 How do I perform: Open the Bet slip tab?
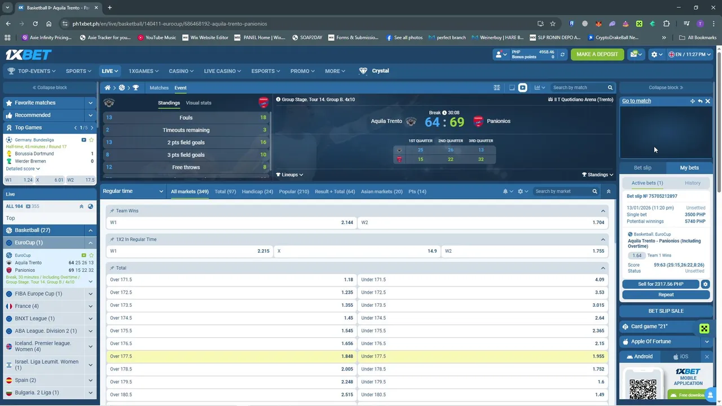pyautogui.click(x=642, y=167)
